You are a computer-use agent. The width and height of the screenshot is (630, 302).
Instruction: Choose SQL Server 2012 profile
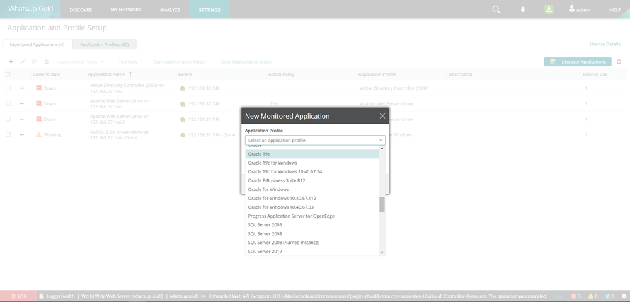312,252
